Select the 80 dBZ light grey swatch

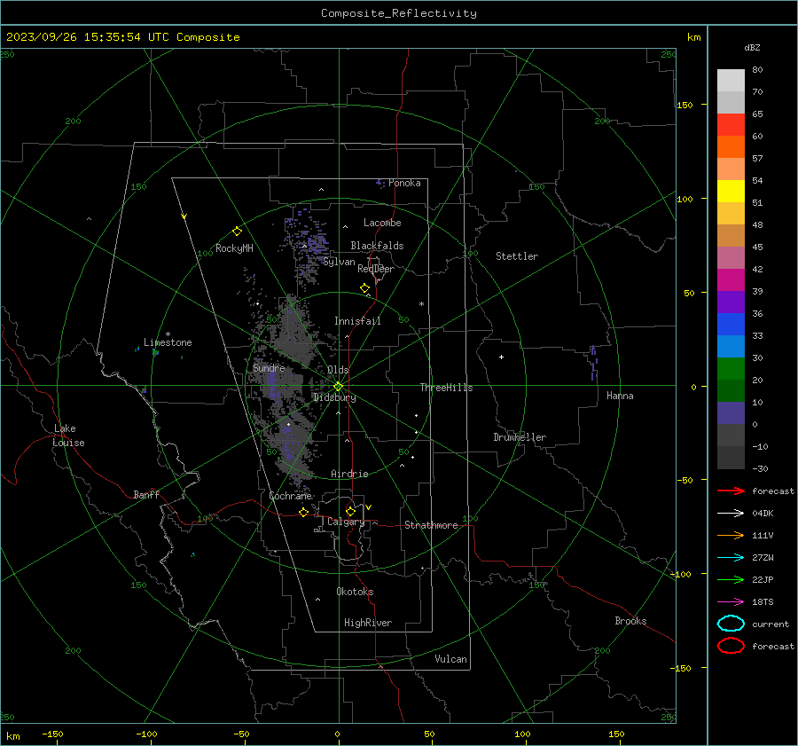pyautogui.click(x=731, y=81)
